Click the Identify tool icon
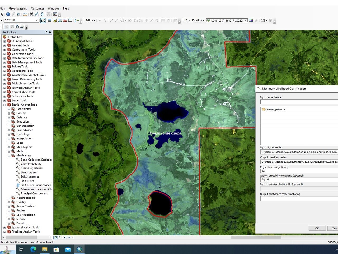Viewport: 338px width, 254px height. (8, 14)
